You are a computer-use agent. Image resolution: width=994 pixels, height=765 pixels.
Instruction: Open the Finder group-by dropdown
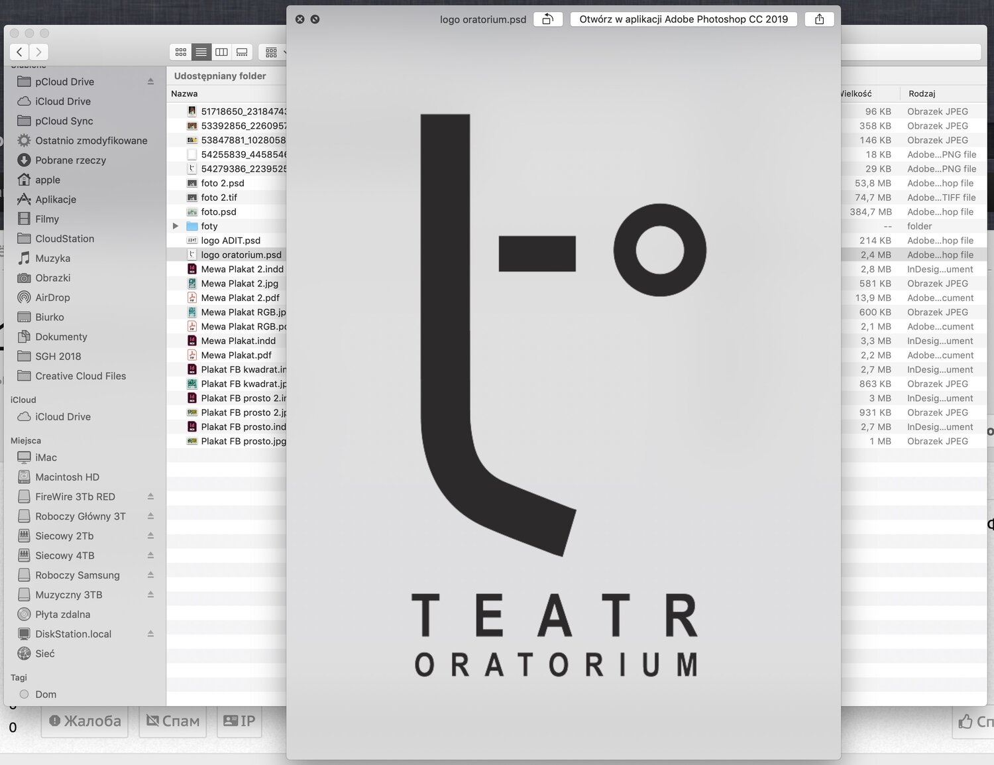pyautogui.click(x=272, y=52)
